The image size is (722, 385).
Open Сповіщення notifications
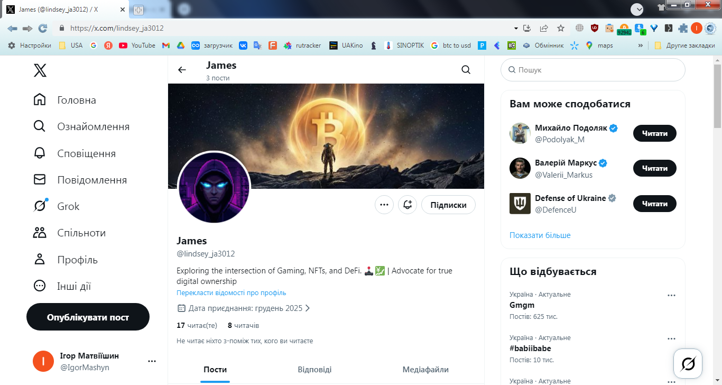point(75,153)
